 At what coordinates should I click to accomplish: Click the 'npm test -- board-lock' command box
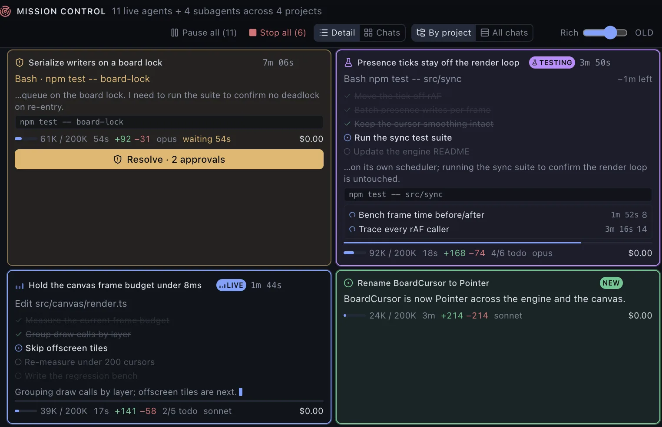click(x=169, y=122)
